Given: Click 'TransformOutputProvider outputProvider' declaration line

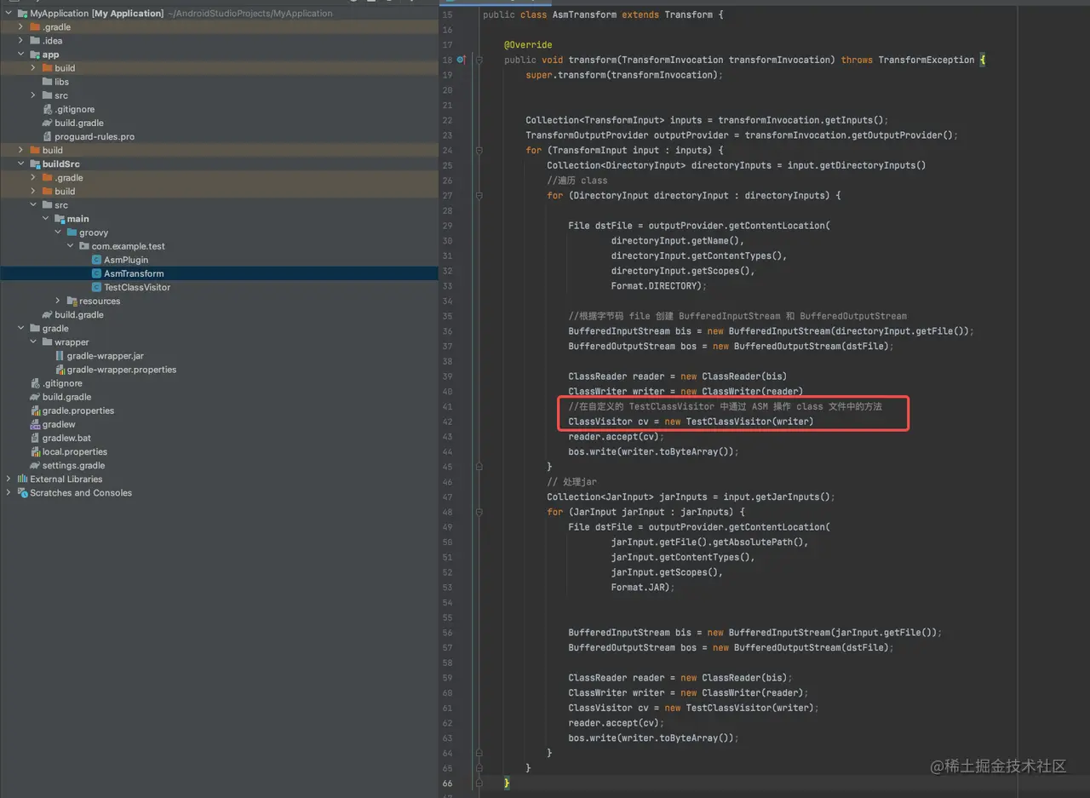Looking at the screenshot, I should click(x=742, y=135).
